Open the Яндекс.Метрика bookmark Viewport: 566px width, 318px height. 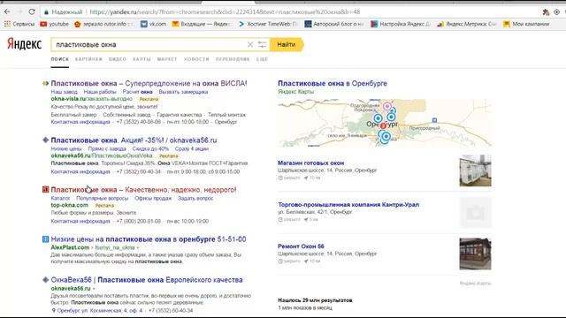tap(467, 24)
